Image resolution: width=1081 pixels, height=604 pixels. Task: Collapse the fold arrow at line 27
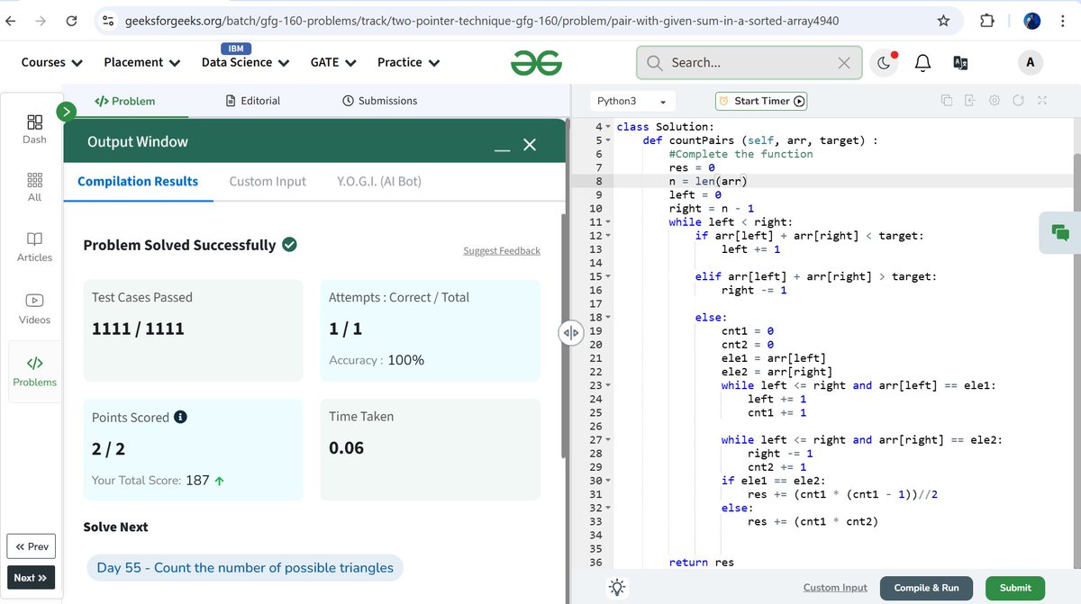coord(608,440)
